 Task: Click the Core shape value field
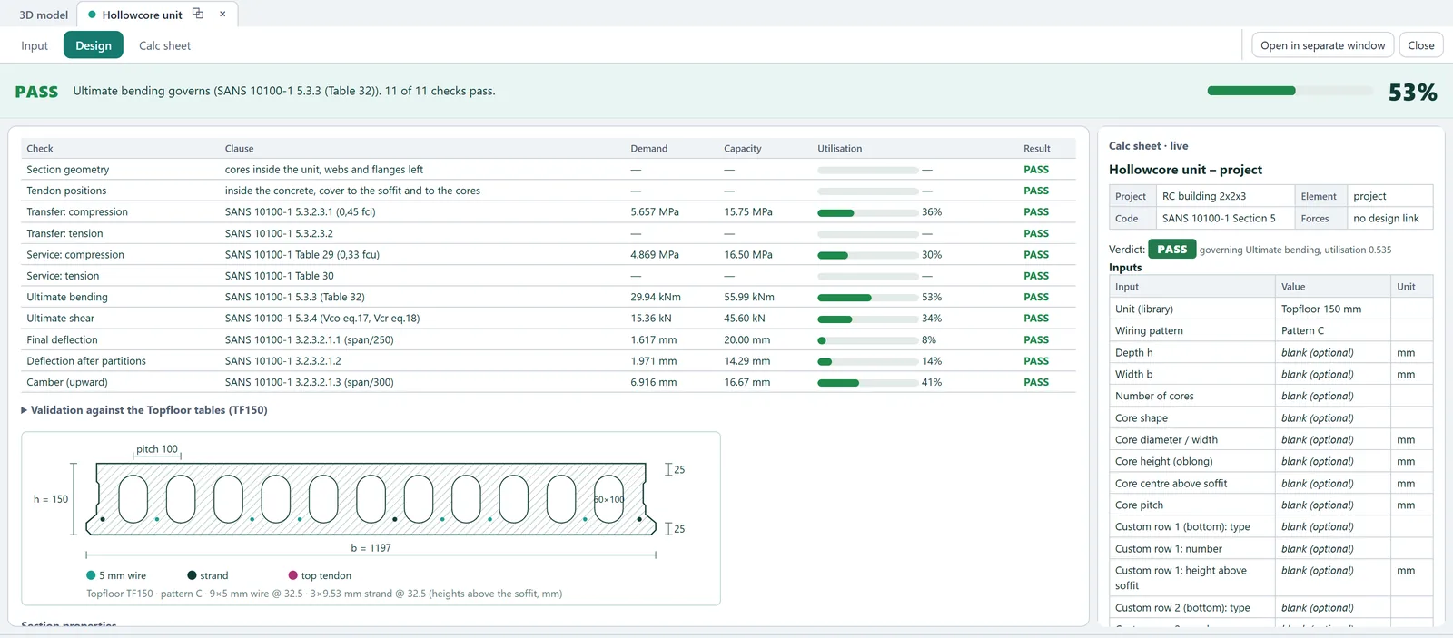1332,418
